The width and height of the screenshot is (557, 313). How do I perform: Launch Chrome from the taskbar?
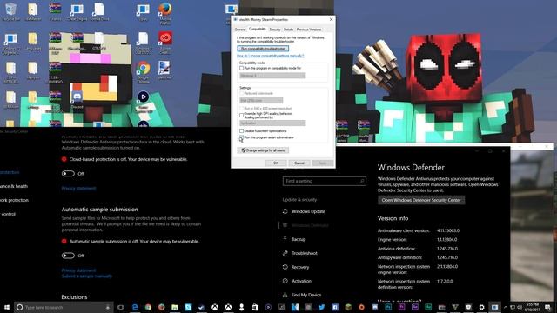click(149, 307)
